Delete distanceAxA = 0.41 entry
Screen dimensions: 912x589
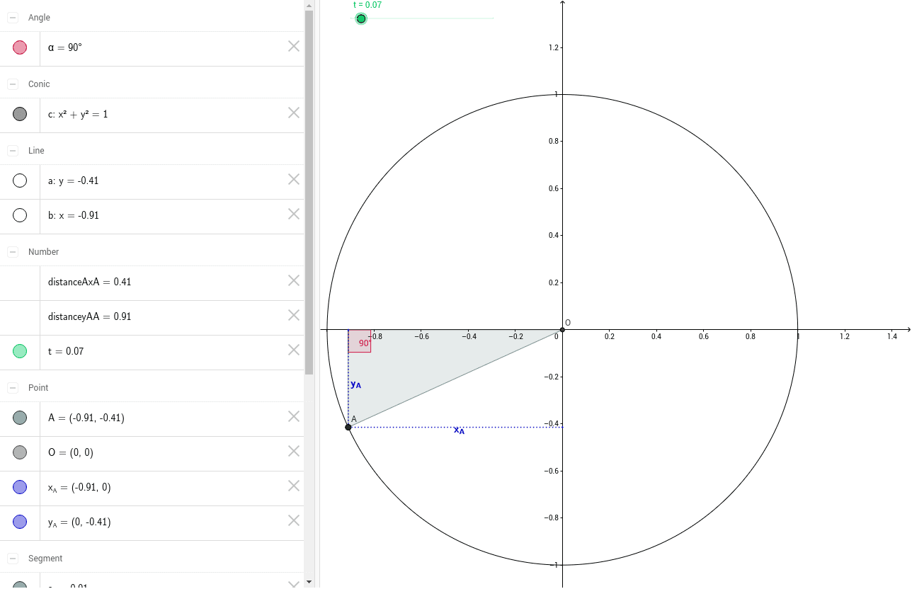click(294, 280)
